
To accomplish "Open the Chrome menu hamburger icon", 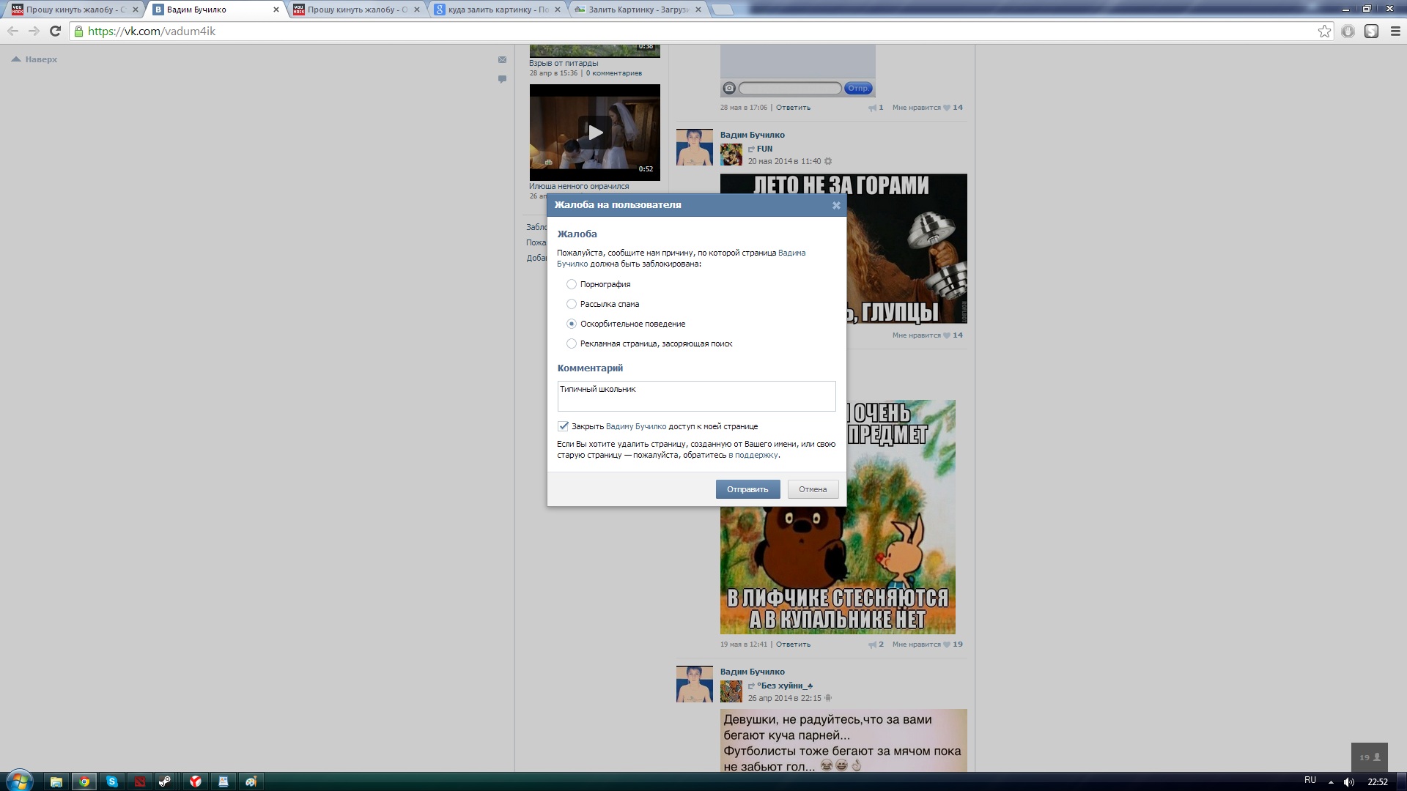I will 1395,31.
